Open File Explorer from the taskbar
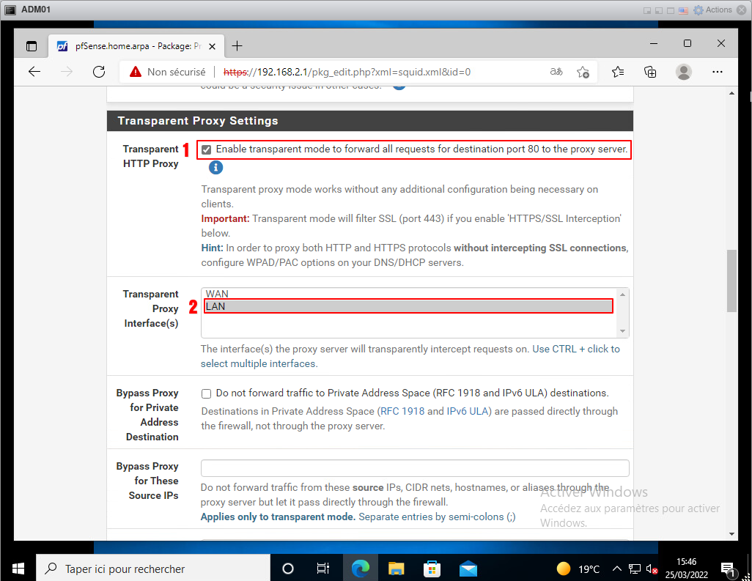The width and height of the screenshot is (752, 581). tap(396, 569)
